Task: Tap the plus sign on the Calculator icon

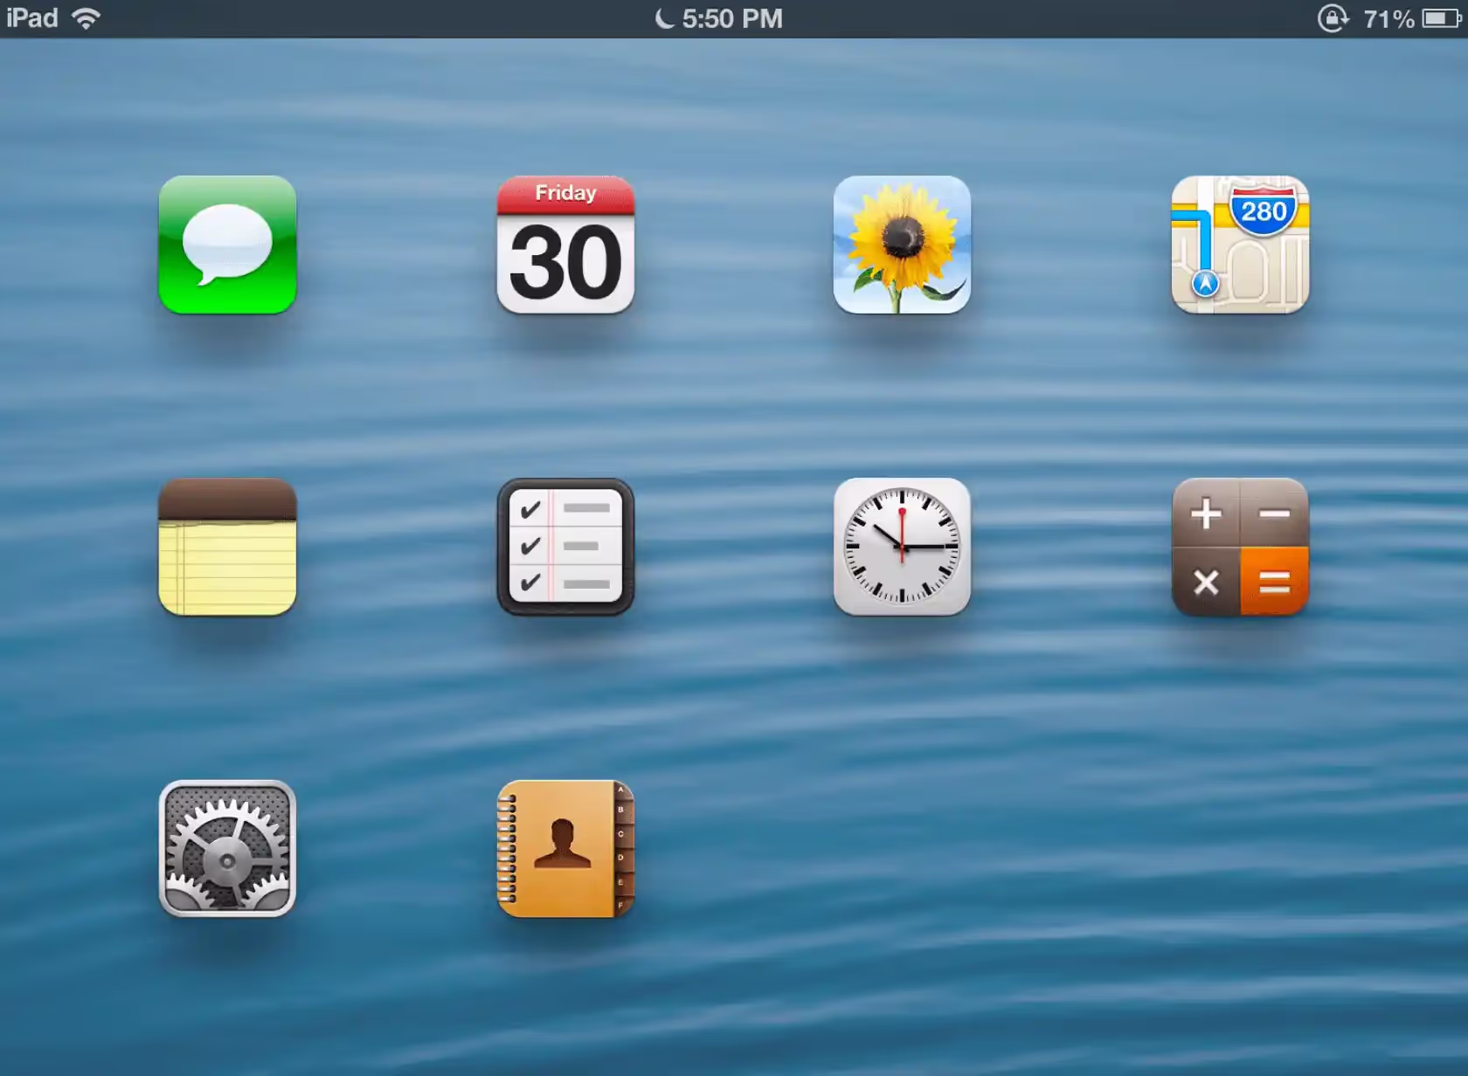Action: click(x=1206, y=514)
